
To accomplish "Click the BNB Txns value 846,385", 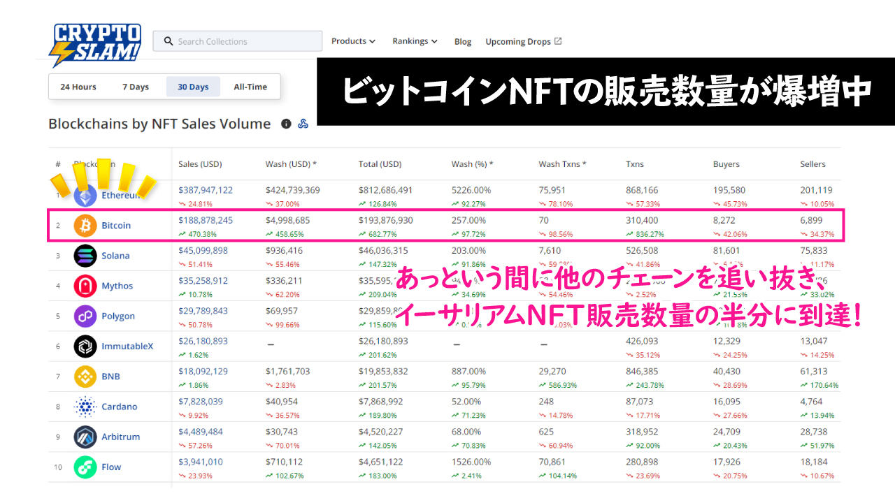I will pyautogui.click(x=642, y=371).
